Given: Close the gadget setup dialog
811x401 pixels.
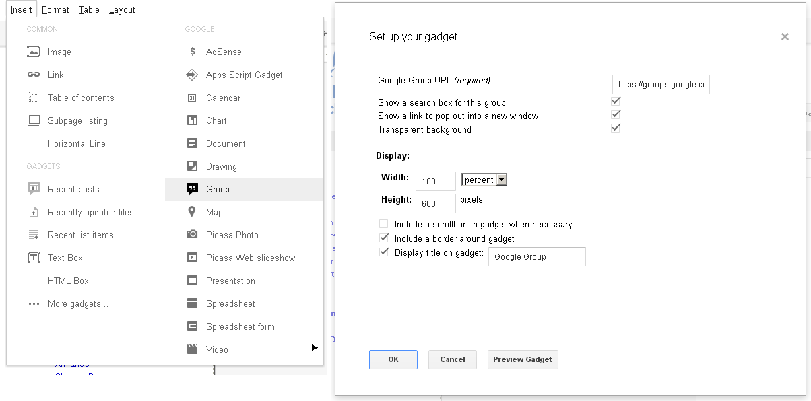Looking at the screenshot, I should point(785,37).
